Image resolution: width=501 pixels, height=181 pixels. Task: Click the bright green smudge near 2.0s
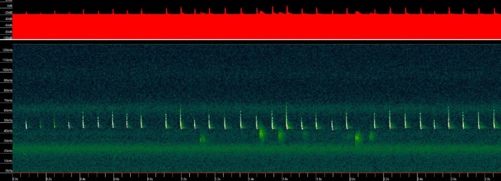click(x=357, y=138)
